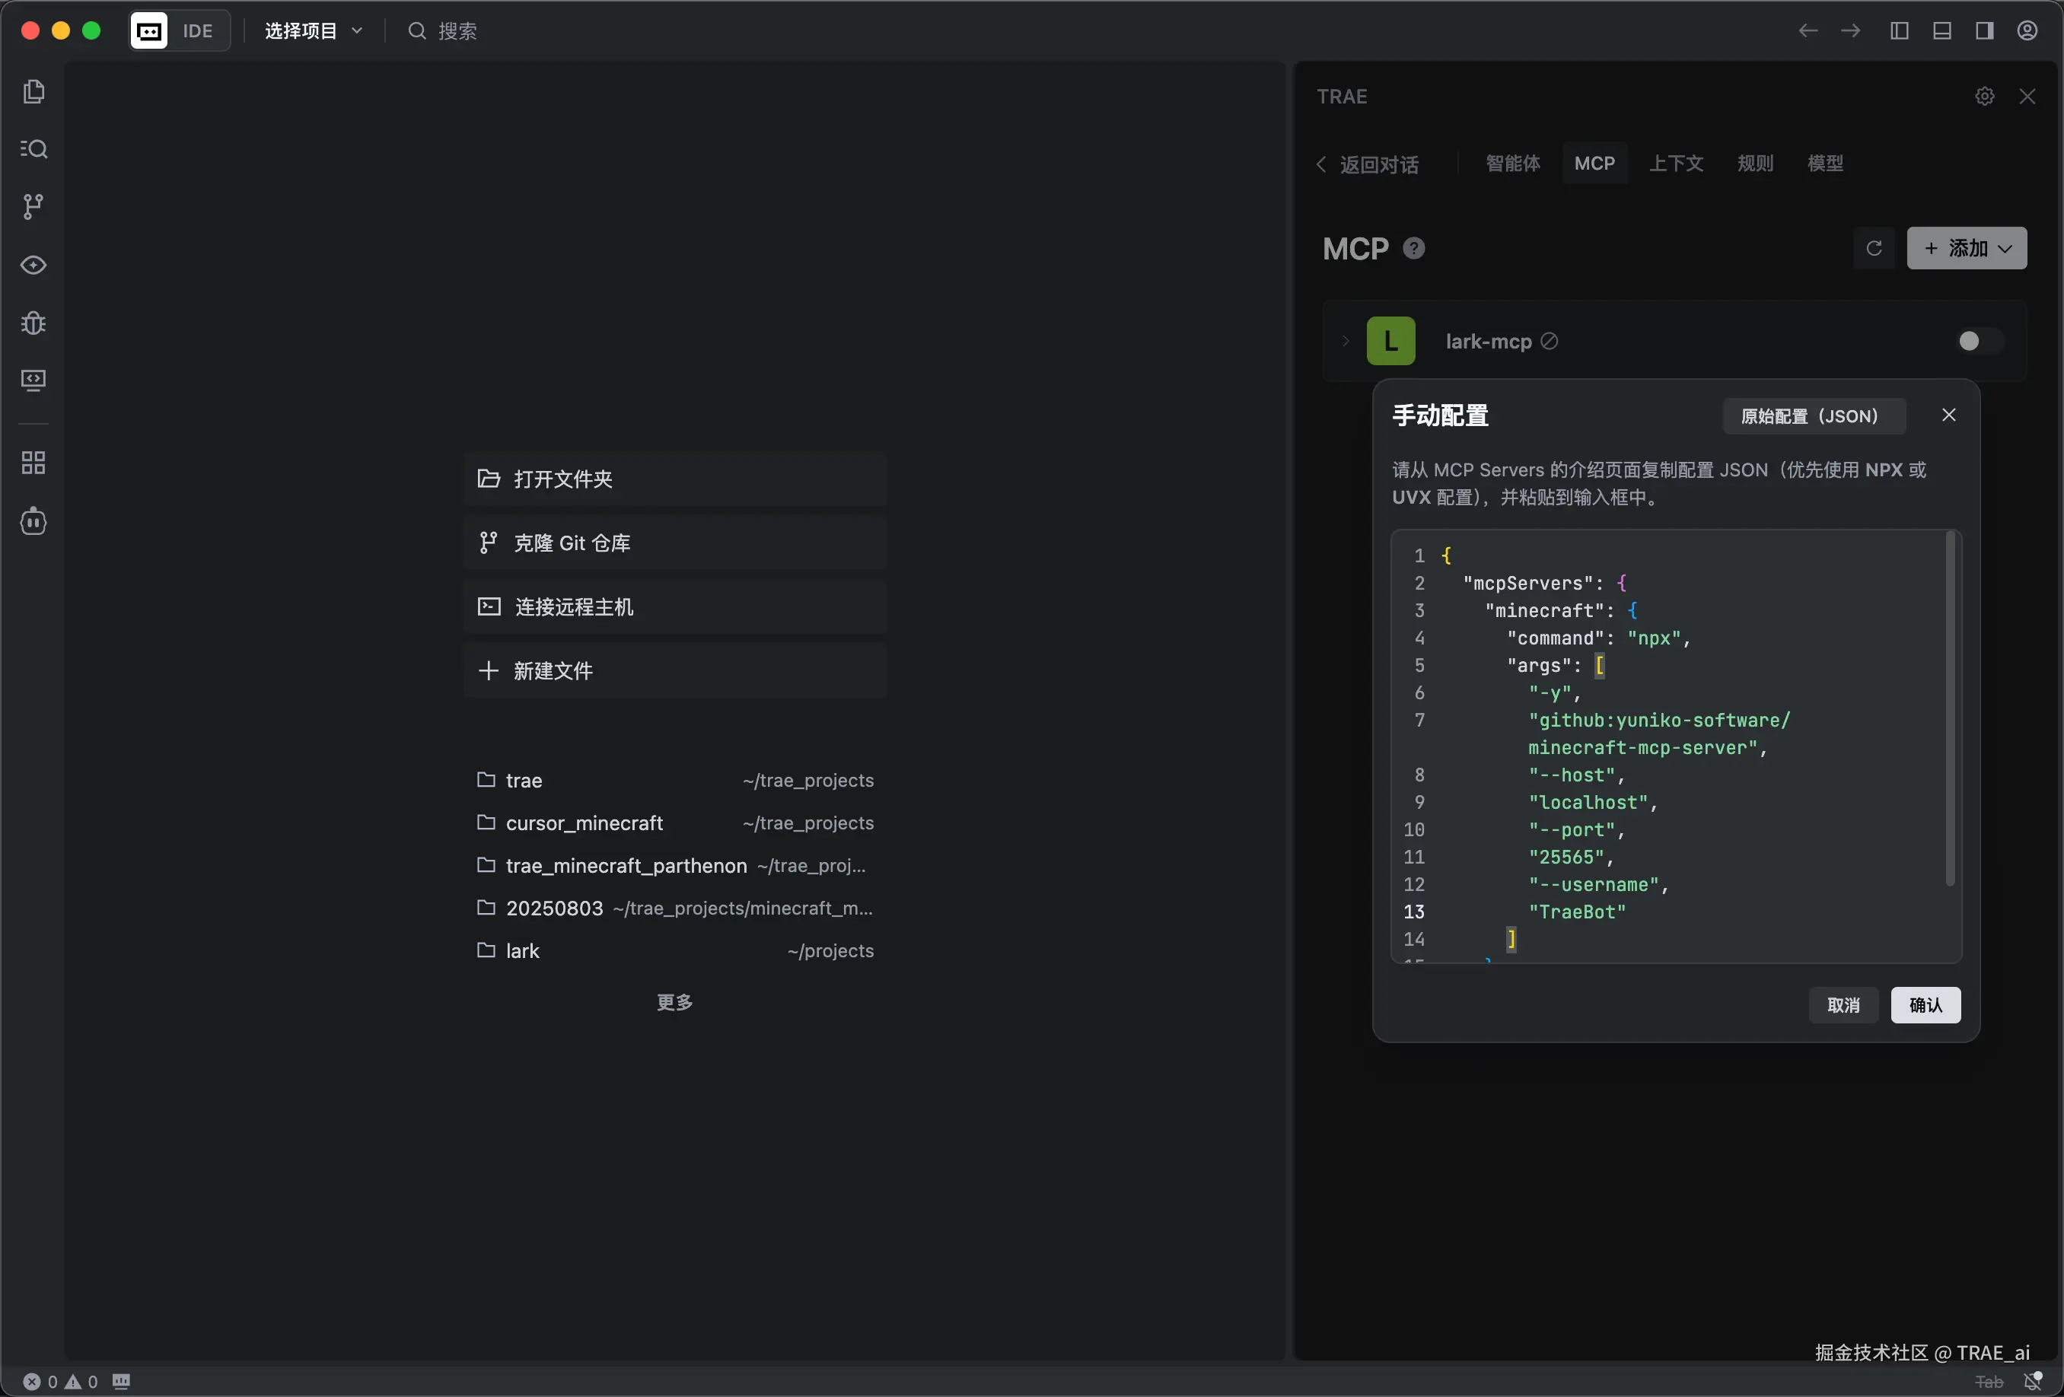Switch to the 智能体 tab

1512,164
